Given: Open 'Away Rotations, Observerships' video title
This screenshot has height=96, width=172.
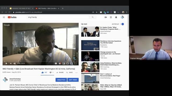Looking at the screenshot, I should tap(111, 64).
